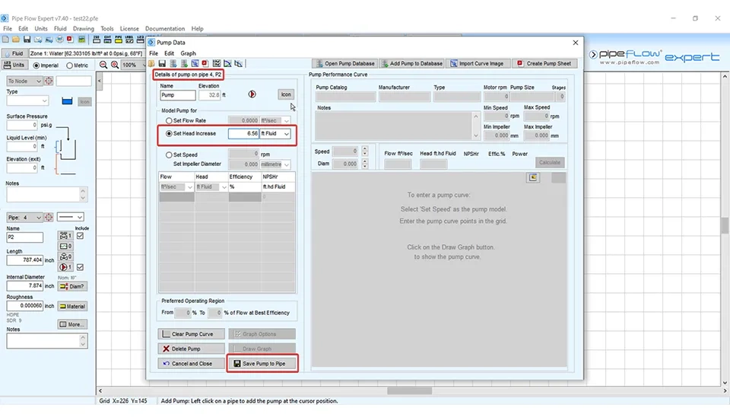Switch units to Metric
This screenshot has width=730, height=417.
(x=68, y=65)
